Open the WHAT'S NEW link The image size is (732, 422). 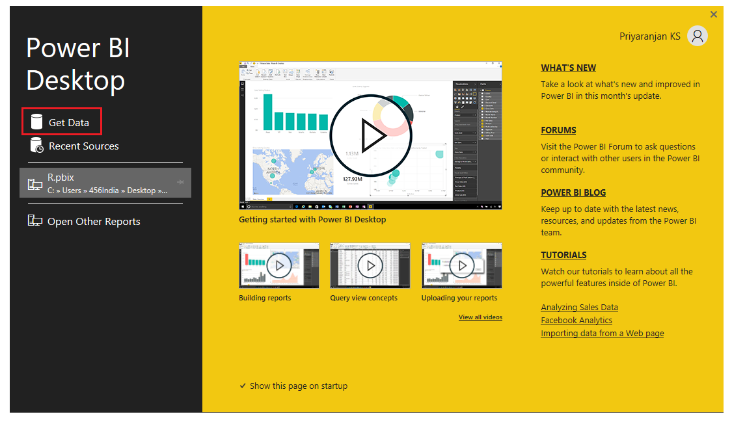coord(568,68)
